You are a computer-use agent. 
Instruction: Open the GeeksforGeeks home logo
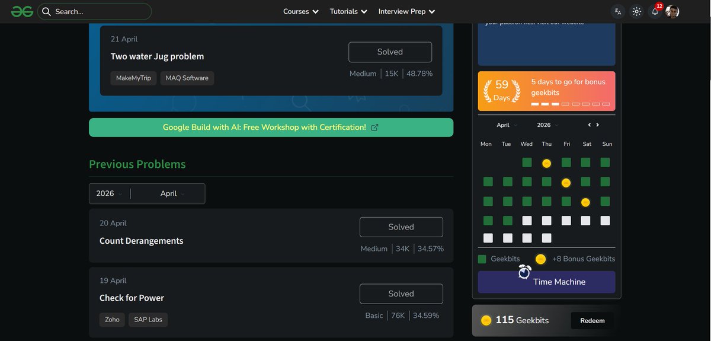pos(22,11)
